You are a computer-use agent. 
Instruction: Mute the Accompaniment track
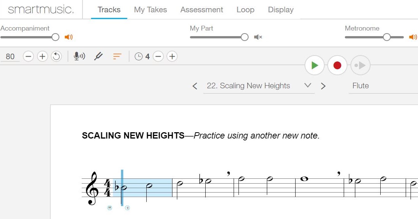[x=69, y=37]
